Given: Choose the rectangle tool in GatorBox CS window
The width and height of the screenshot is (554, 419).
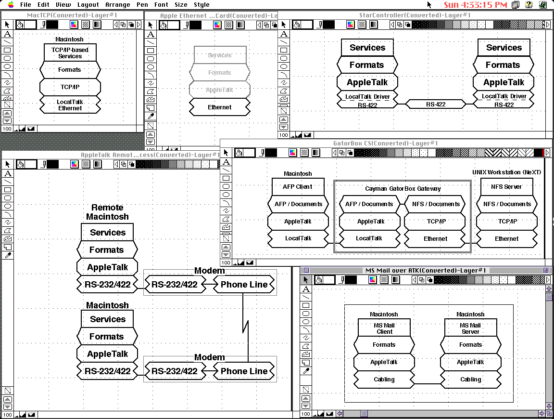Looking at the screenshot, I should tap(226, 178).
